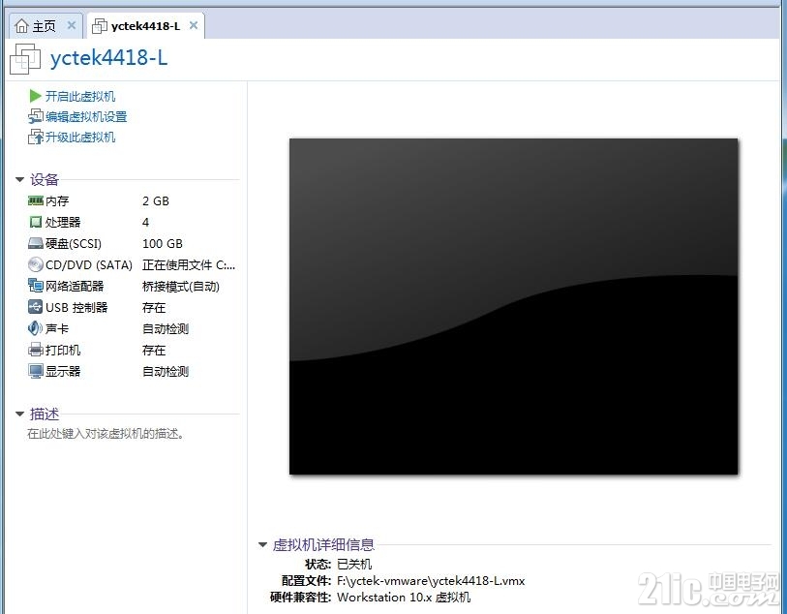Close the yctek4418-L tab
This screenshot has width=787, height=614.
194,25
